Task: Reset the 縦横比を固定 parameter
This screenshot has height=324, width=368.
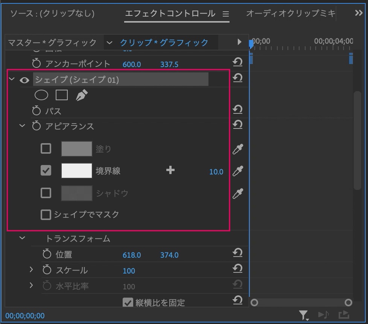Action: pos(237,300)
